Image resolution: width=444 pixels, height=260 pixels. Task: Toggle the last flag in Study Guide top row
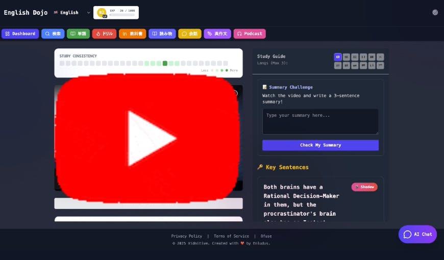click(380, 57)
